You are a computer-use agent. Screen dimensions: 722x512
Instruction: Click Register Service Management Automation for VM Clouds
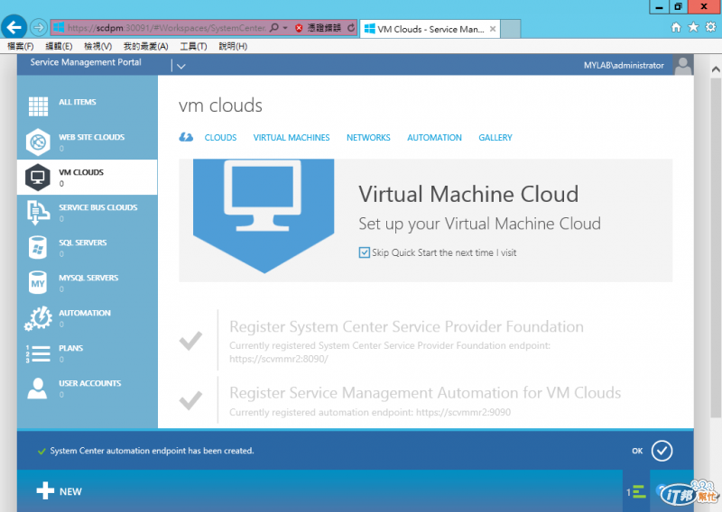tap(425, 393)
